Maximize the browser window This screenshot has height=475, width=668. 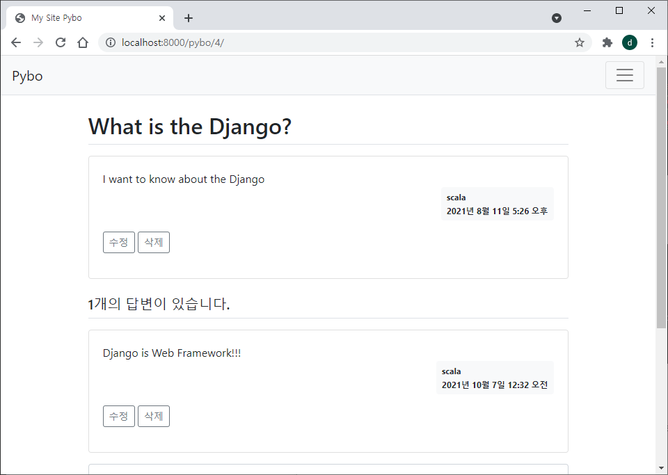click(619, 10)
